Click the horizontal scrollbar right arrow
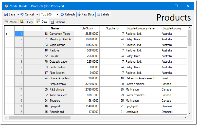 [x=185, y=118]
